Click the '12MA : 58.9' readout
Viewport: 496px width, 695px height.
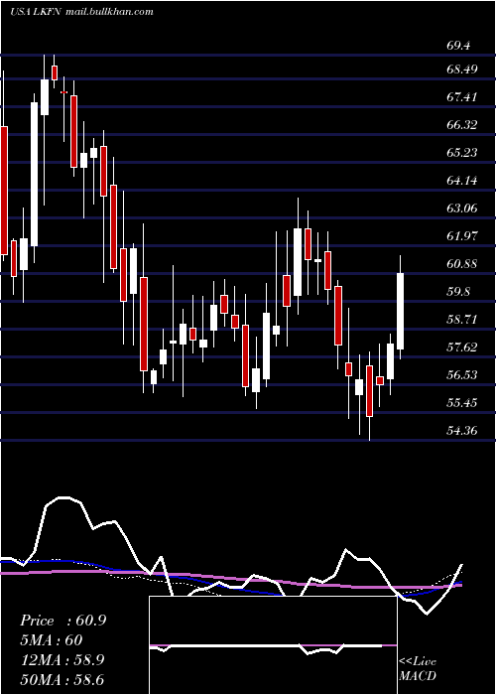click(62, 660)
